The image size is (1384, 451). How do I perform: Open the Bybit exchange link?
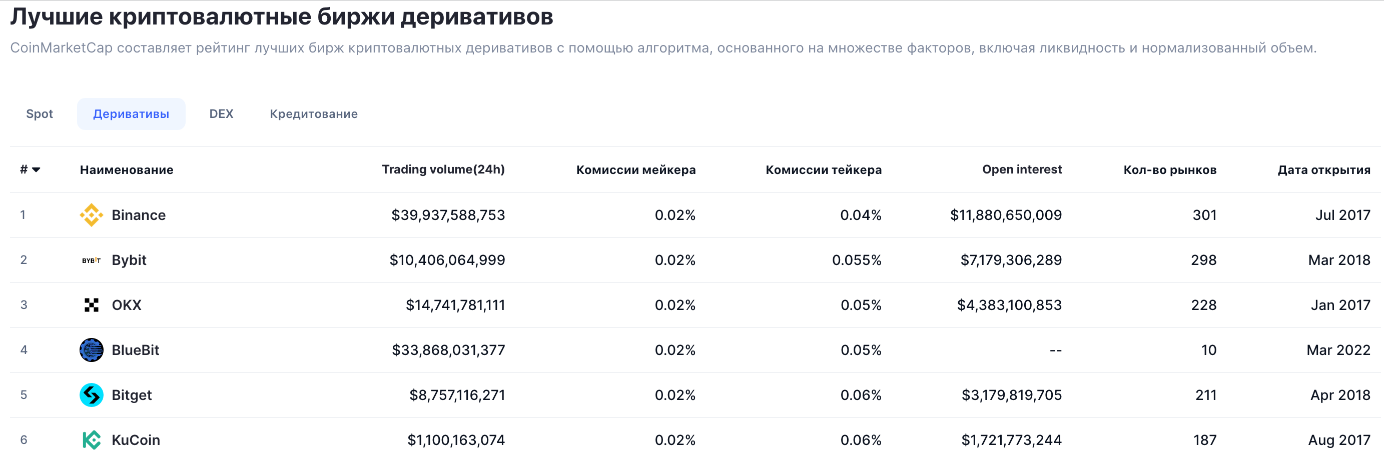point(129,260)
